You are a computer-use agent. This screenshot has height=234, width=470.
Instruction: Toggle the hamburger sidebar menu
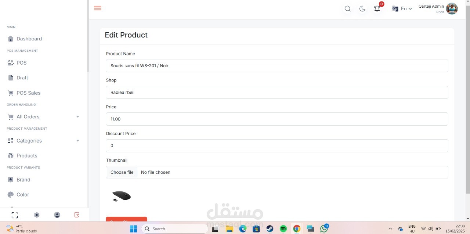[x=98, y=8]
